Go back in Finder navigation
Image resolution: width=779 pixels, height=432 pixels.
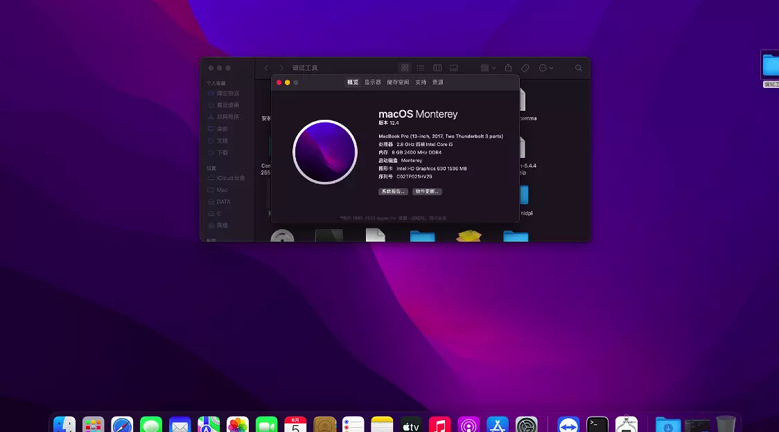point(266,68)
